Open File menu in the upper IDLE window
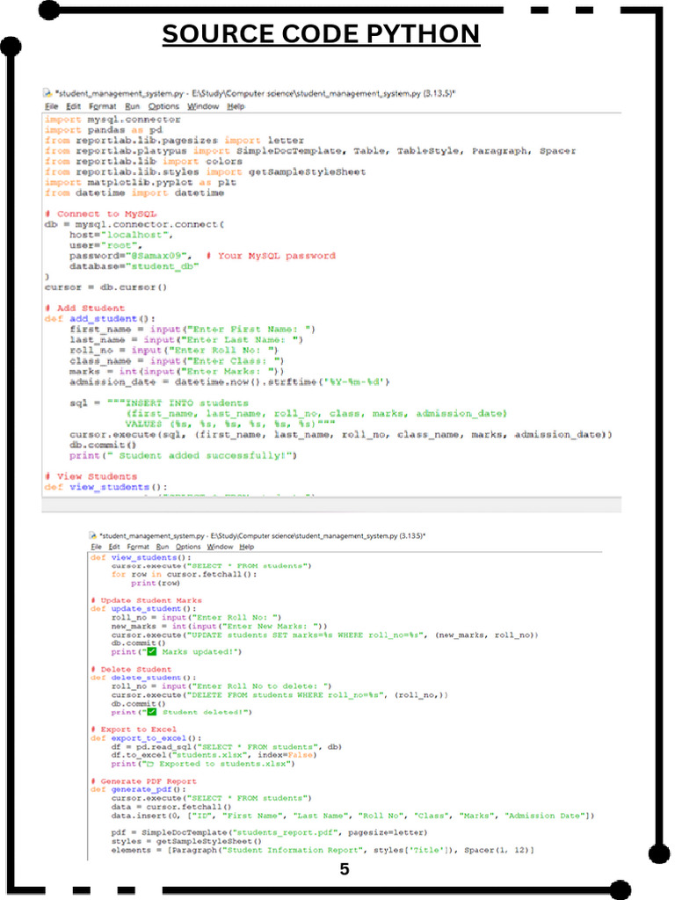 51,106
